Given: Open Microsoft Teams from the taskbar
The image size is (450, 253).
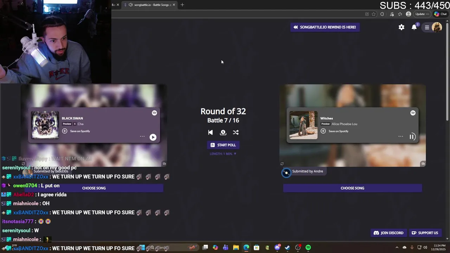Looking at the screenshot, I should pos(225,248).
